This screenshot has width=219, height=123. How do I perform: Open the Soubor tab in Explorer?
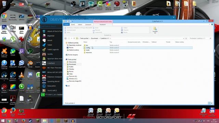[x=66, y=25]
